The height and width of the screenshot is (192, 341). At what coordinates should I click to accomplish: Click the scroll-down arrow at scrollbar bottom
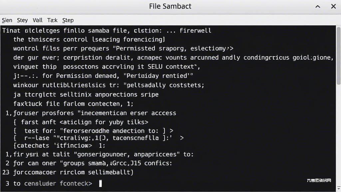(339, 188)
